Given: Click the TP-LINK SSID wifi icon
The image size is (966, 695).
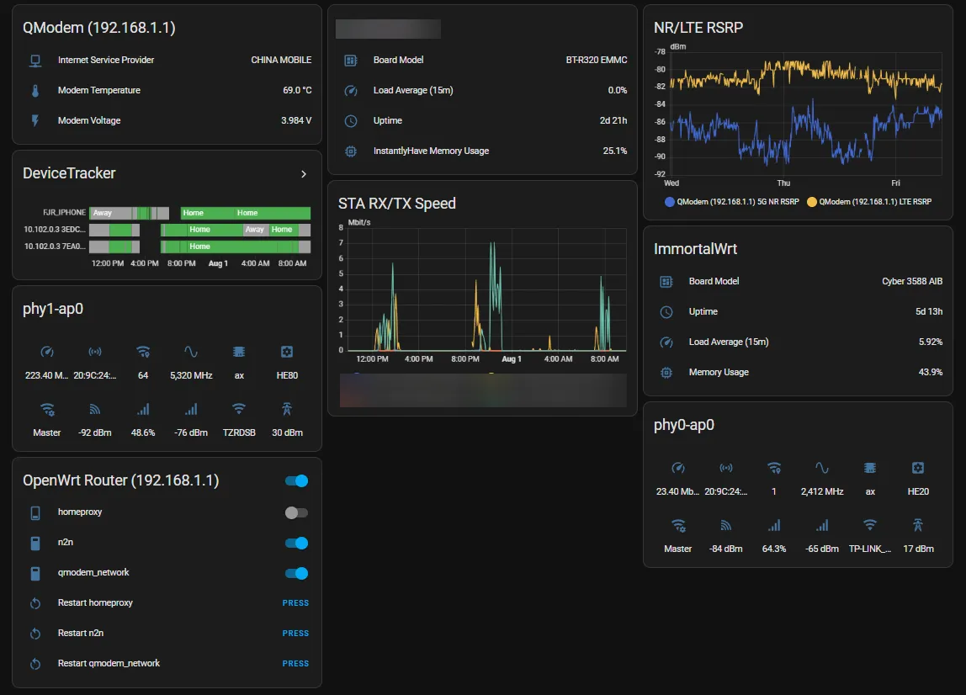Looking at the screenshot, I should click(x=870, y=526).
